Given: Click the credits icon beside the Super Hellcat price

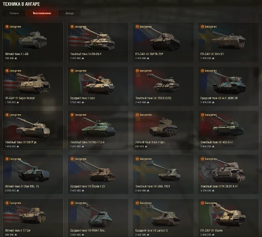Looking at the screenshot, I should [x=18, y=102].
